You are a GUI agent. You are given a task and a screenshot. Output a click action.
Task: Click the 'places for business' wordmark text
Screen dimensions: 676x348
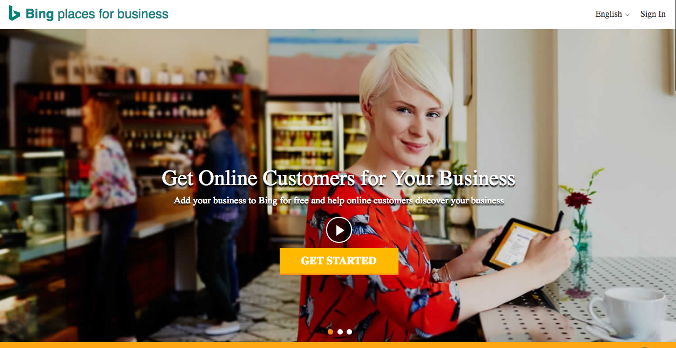point(113,14)
